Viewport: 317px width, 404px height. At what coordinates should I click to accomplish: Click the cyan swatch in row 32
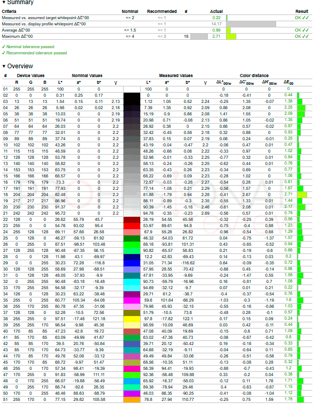point(132,281)
